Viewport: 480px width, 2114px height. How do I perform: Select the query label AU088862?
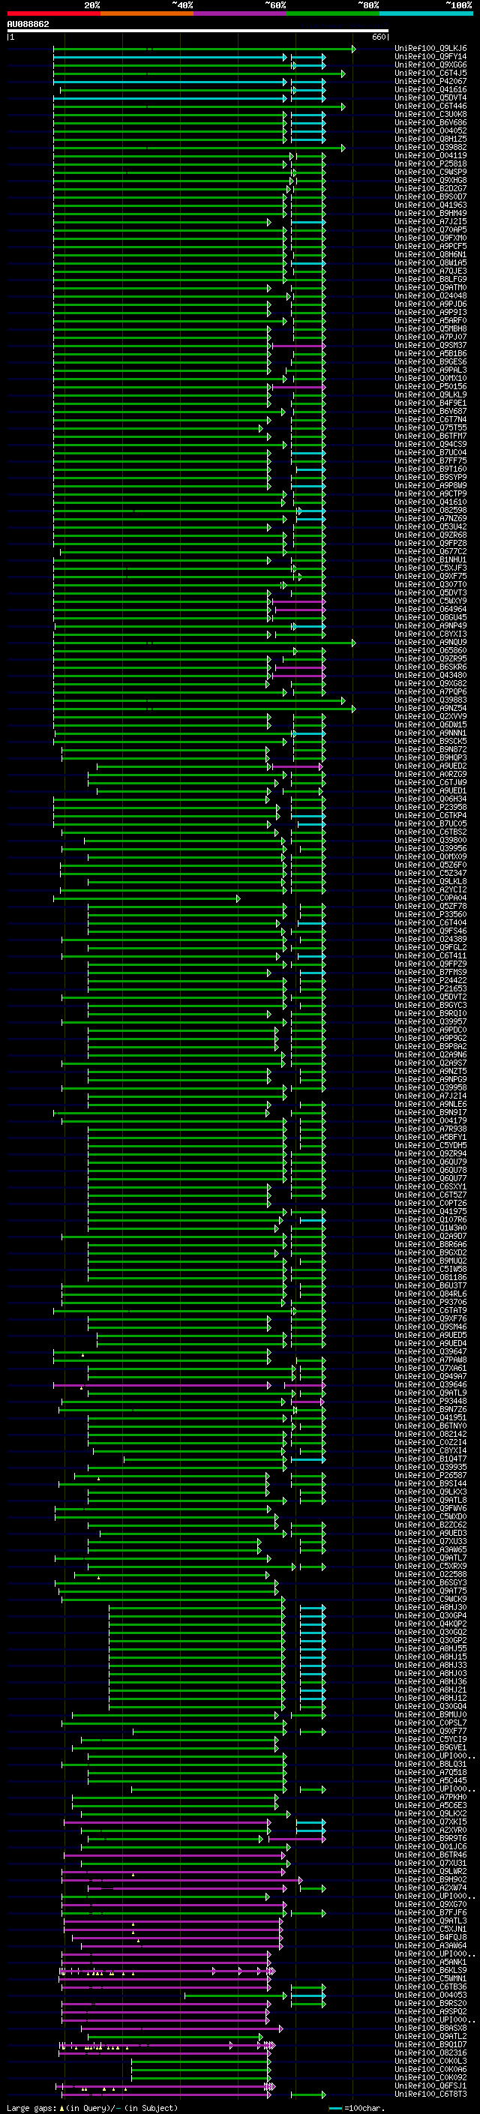click(28, 25)
